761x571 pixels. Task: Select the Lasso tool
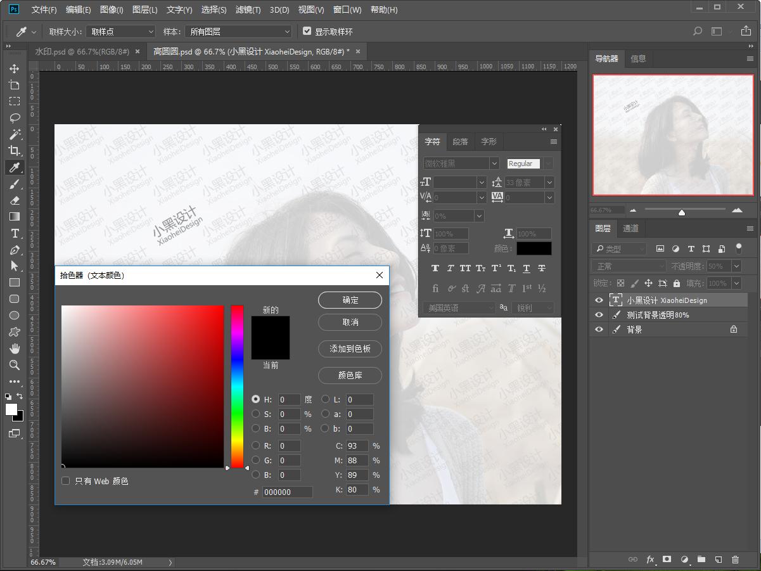[14, 118]
